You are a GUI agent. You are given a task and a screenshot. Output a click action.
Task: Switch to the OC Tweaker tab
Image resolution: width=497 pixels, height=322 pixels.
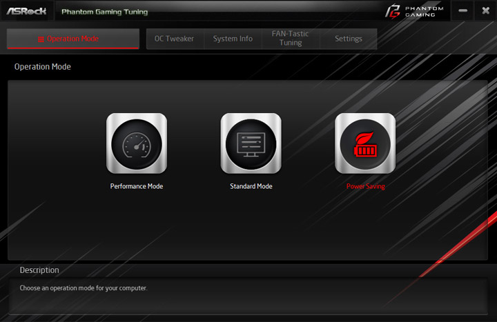point(175,39)
